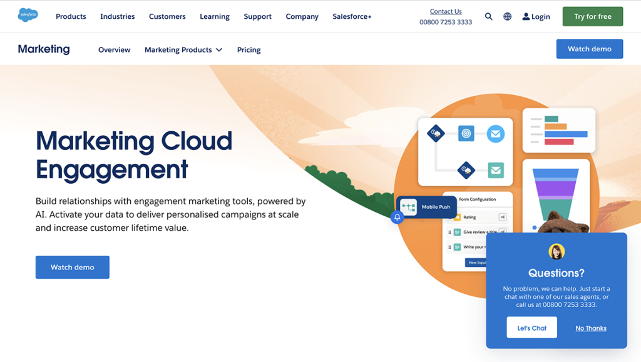Click the blue bell notification icon
Image resolution: width=641 pixels, height=362 pixels.
click(x=397, y=217)
